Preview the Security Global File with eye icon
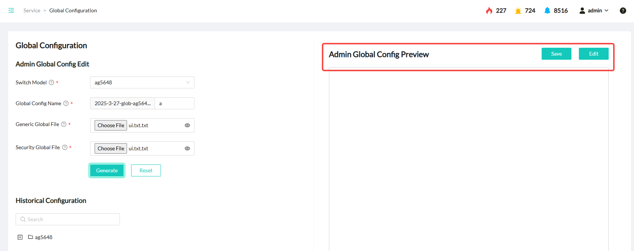This screenshot has width=634, height=251. click(187, 148)
